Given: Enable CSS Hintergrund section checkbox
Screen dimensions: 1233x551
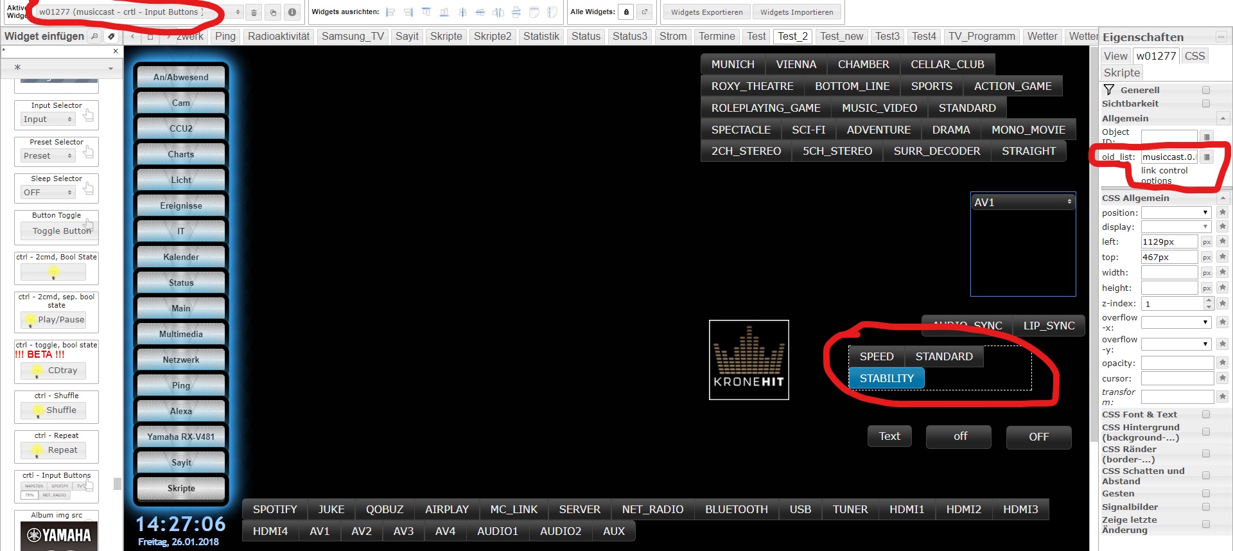Looking at the screenshot, I should tap(1206, 432).
